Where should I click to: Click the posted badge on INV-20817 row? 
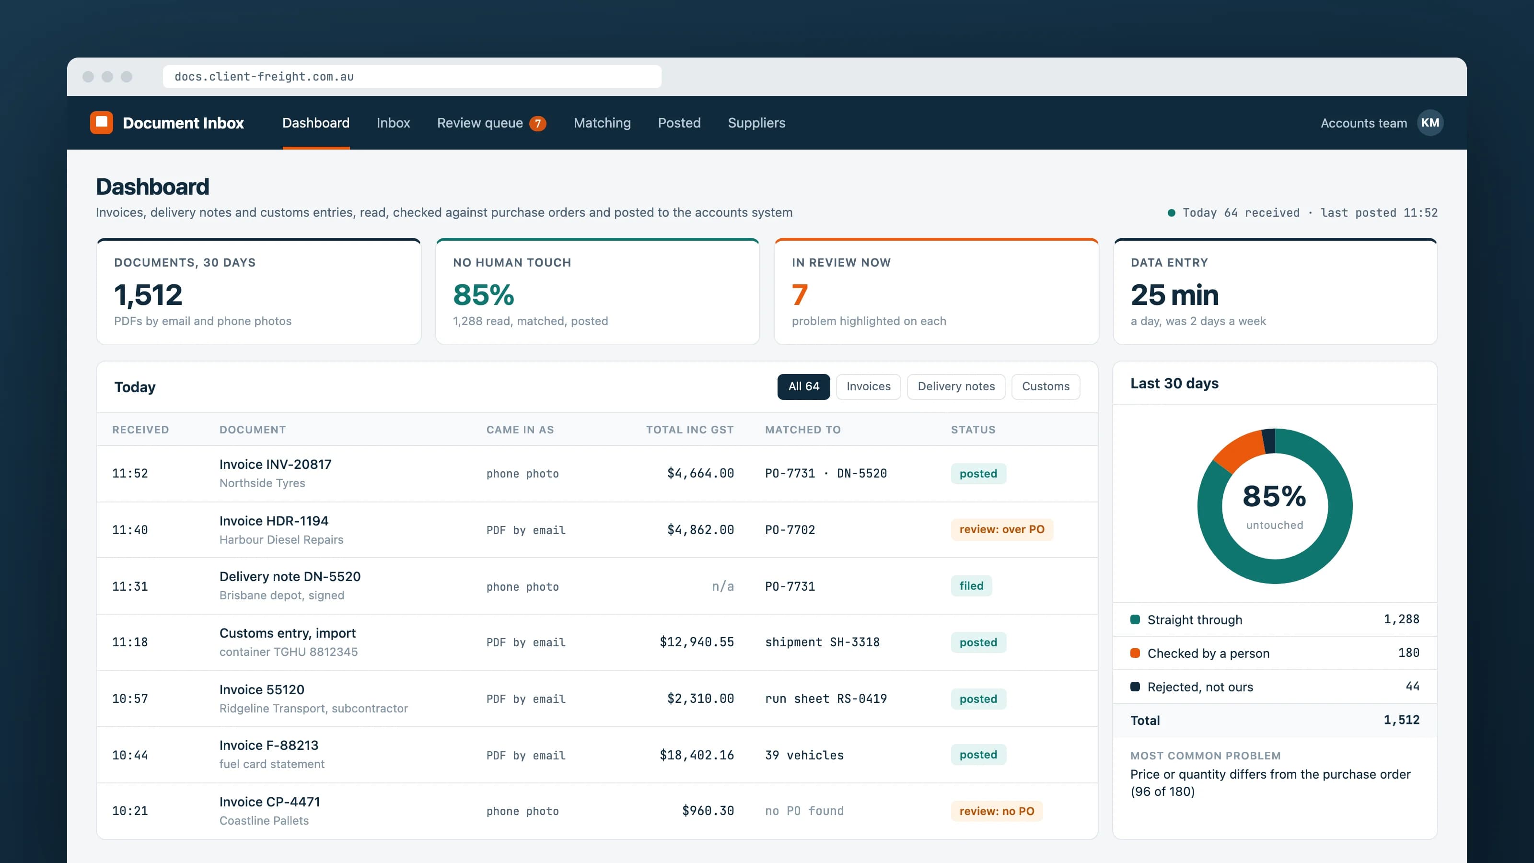(x=978, y=474)
